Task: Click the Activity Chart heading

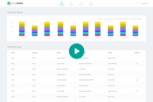Action: click(x=15, y=12)
